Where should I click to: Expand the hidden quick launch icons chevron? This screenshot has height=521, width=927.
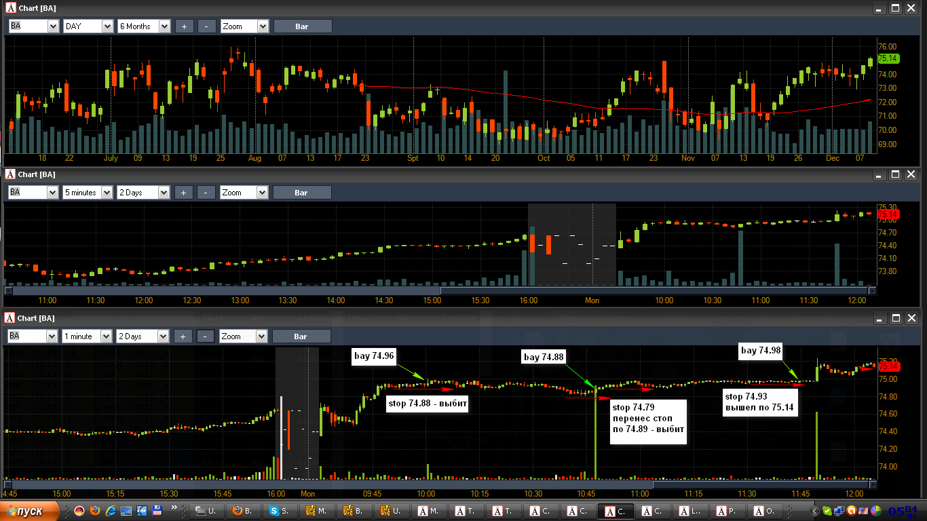(x=174, y=507)
